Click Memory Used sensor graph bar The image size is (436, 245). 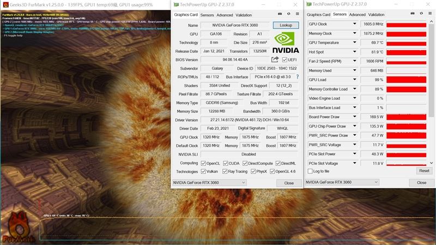pyautogui.click(x=406, y=70)
